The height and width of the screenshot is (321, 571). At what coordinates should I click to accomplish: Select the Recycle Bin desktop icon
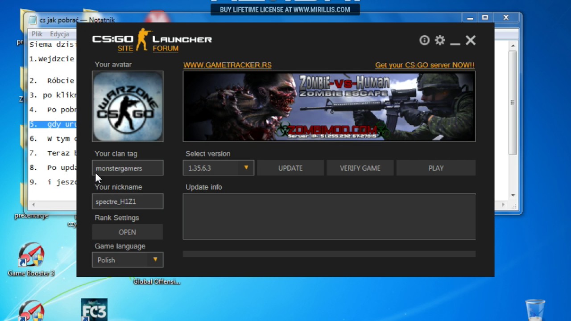(x=535, y=310)
